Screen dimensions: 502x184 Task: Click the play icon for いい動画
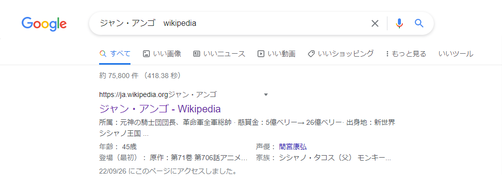pyautogui.click(x=261, y=54)
